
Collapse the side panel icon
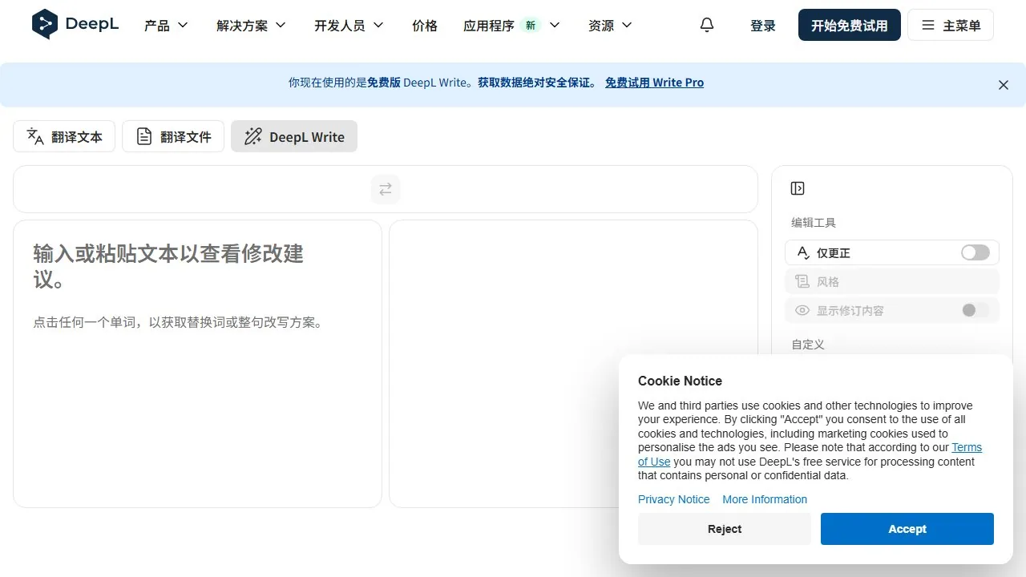[798, 188]
